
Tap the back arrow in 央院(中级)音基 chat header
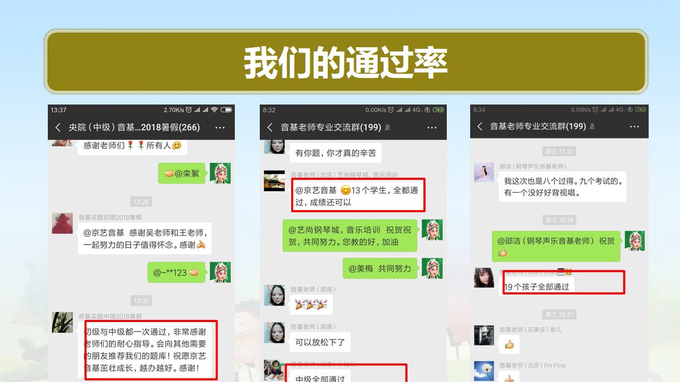[58, 127]
